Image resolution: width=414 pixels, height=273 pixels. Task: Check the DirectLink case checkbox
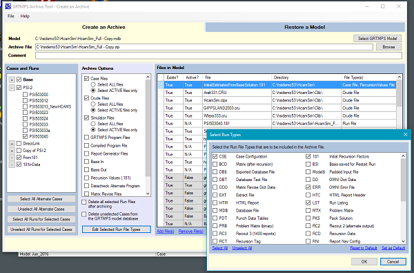tap(19, 143)
